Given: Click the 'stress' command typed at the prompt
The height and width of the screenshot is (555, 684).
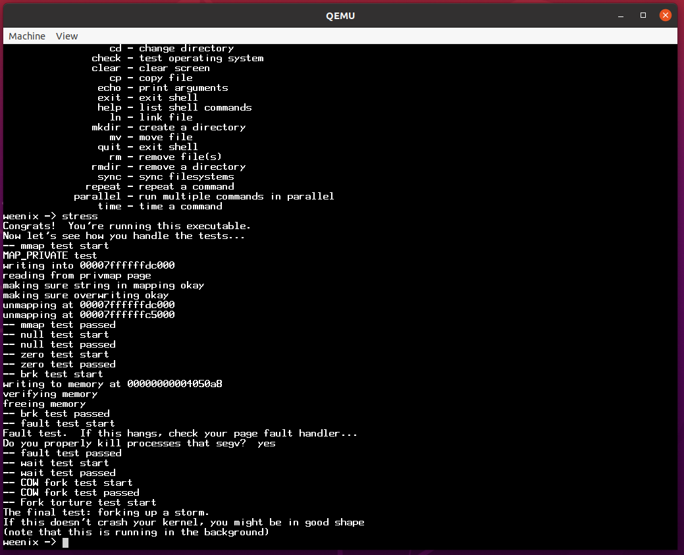Looking at the screenshot, I should point(80,216).
